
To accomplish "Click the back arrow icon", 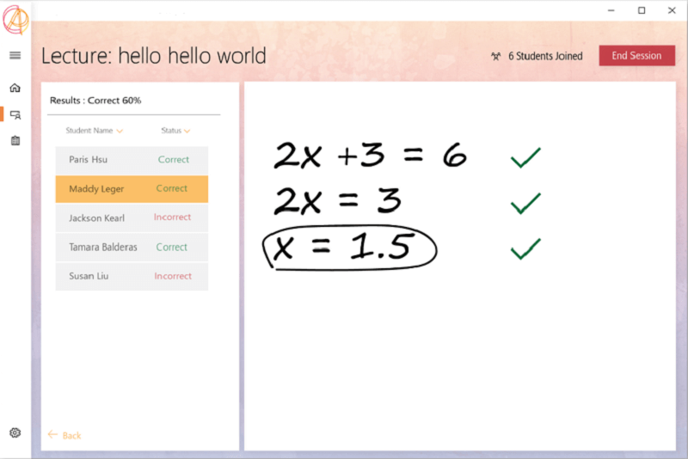I will point(53,435).
